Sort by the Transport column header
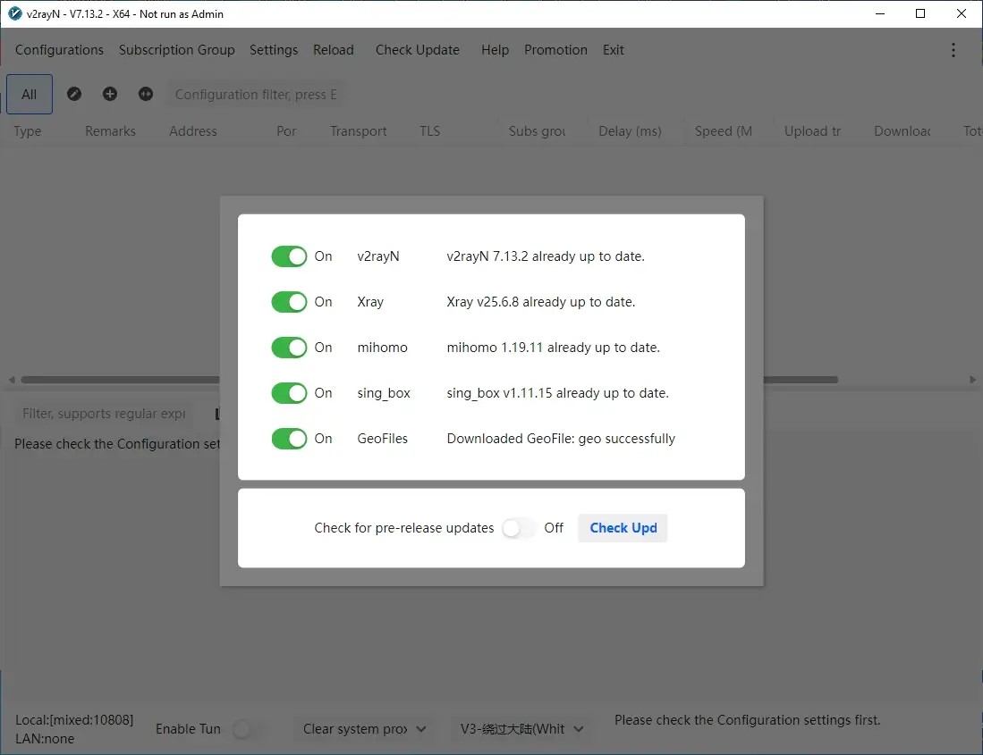 (x=359, y=131)
